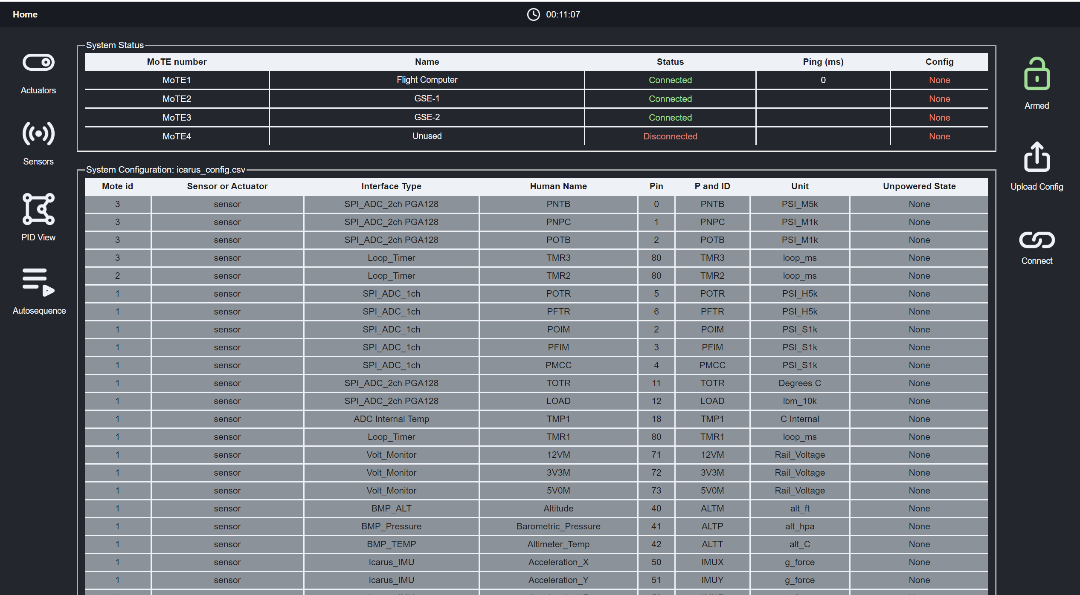This screenshot has width=1080, height=595.
Task: Click the alt_hpa unit cell
Action: coord(800,526)
